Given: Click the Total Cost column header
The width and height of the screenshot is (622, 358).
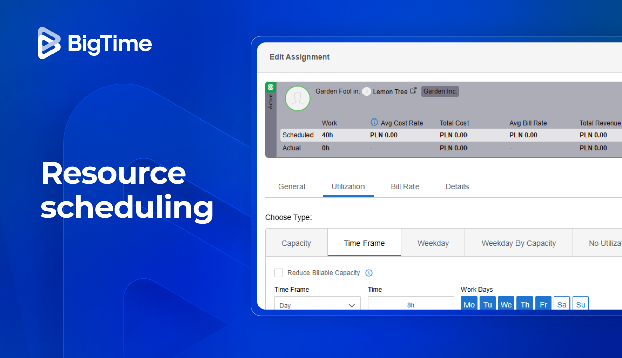Looking at the screenshot, I should click(x=454, y=123).
